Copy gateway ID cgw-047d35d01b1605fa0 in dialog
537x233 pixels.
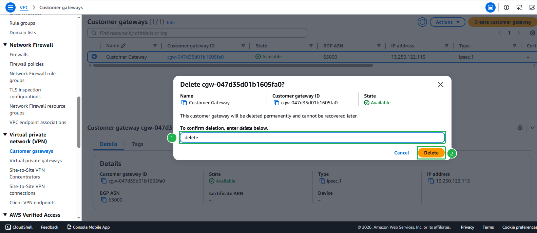pyautogui.click(x=276, y=103)
